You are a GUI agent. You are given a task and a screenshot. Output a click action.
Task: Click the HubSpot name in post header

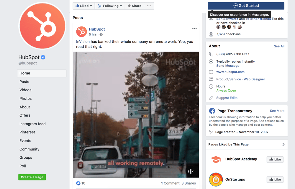(97, 29)
